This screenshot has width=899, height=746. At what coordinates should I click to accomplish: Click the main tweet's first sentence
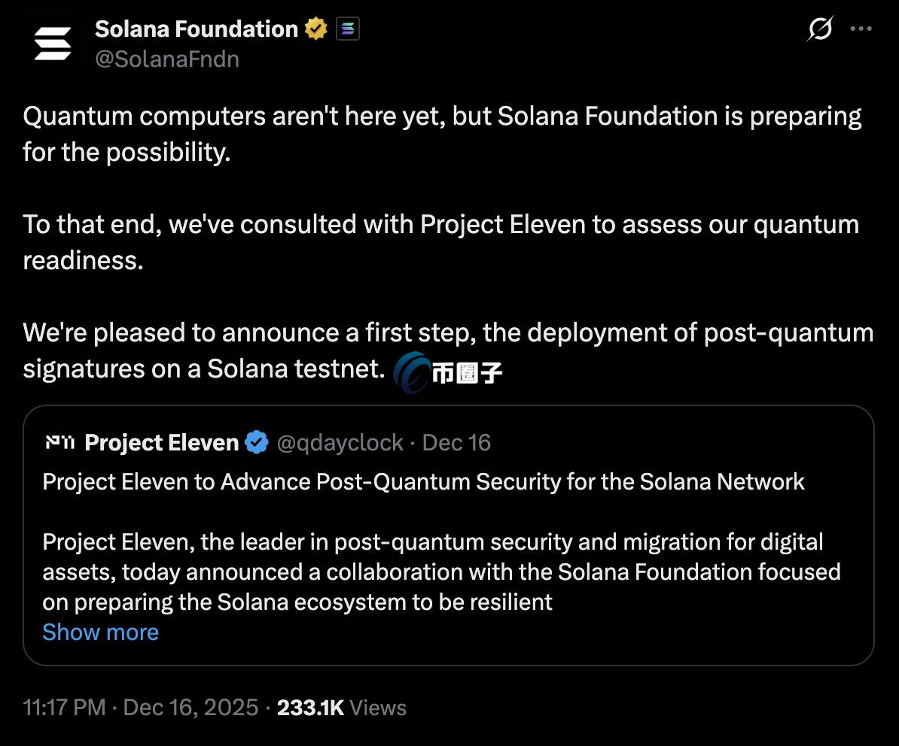(x=442, y=134)
